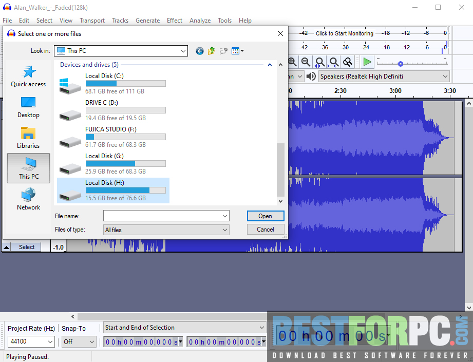Open Libraries in places sidebar
The image size is (473, 362).
[28, 138]
